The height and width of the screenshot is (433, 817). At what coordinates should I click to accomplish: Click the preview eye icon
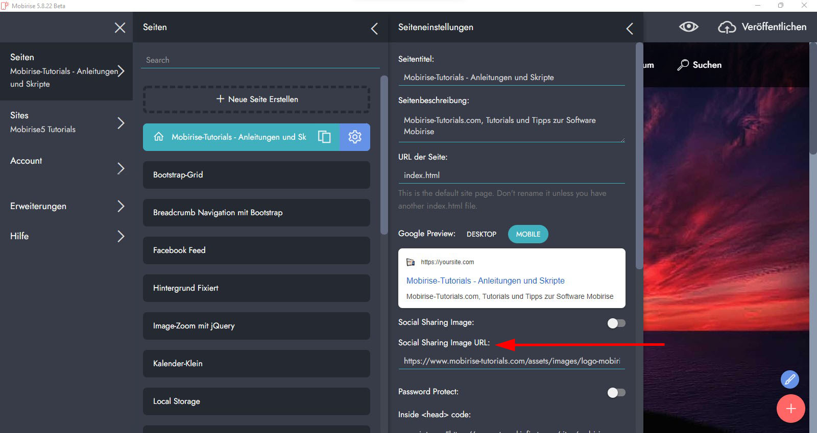point(688,27)
